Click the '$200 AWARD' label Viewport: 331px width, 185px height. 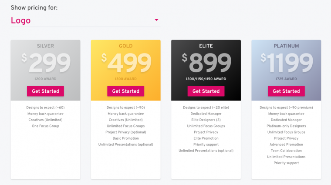[x=46, y=79]
